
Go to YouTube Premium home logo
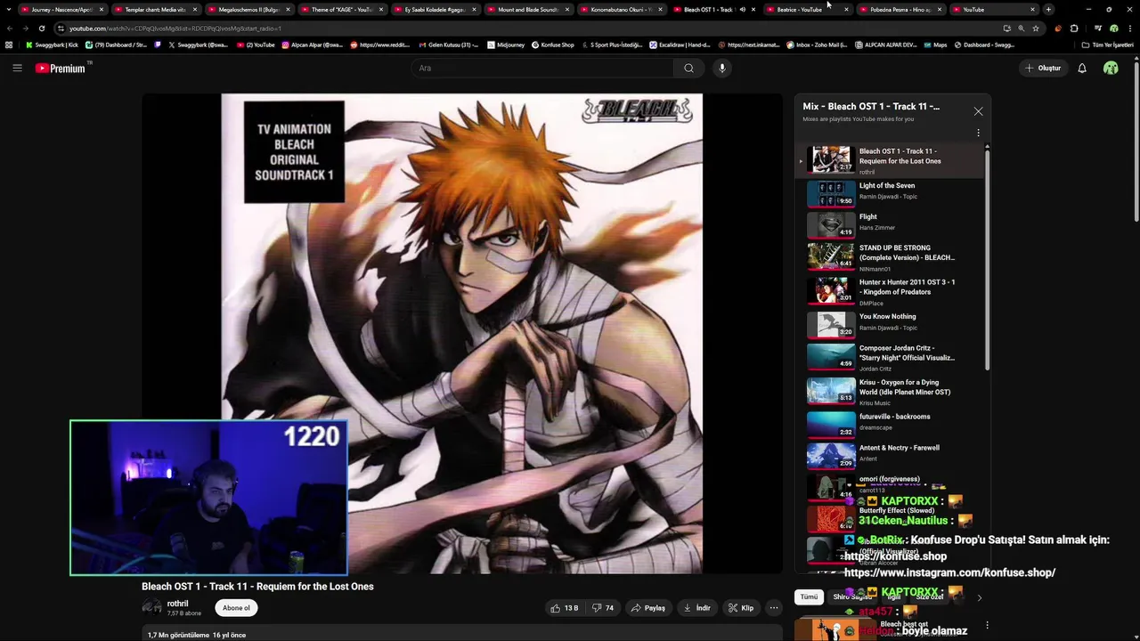[61, 68]
